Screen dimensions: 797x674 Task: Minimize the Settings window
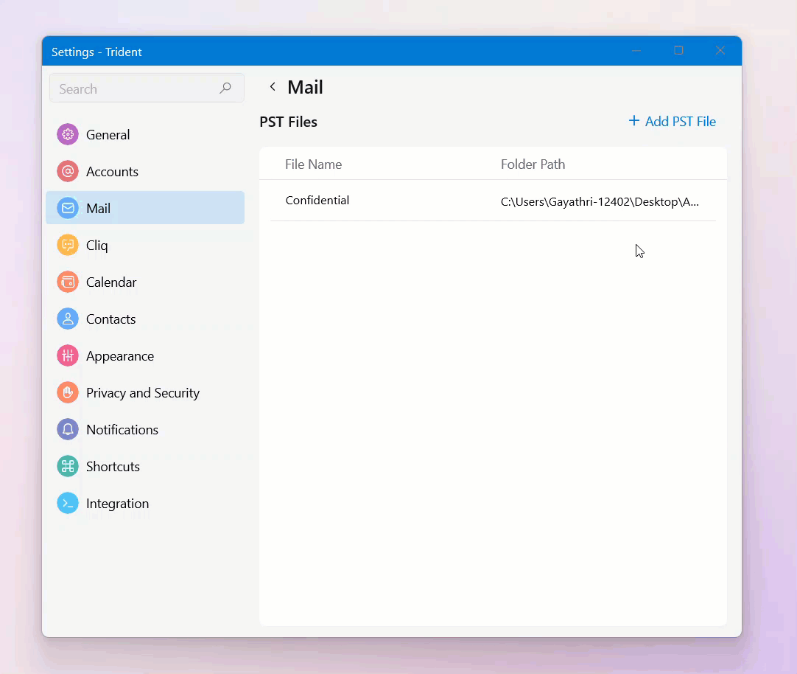pos(636,50)
